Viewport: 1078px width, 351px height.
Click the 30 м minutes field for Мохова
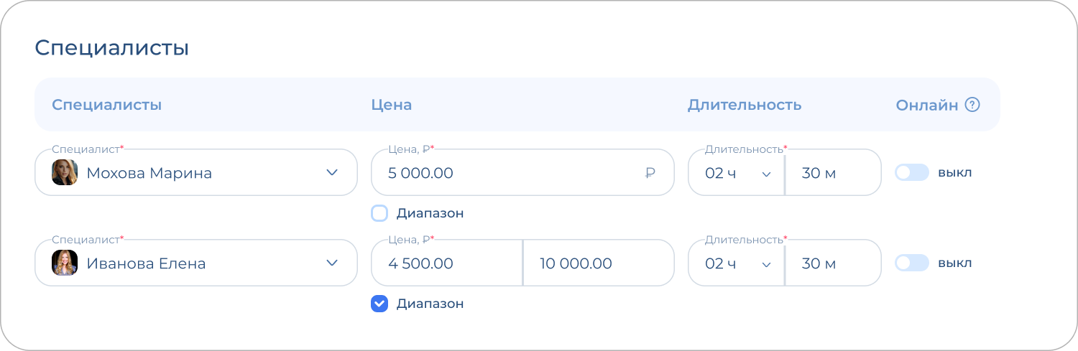[832, 173]
